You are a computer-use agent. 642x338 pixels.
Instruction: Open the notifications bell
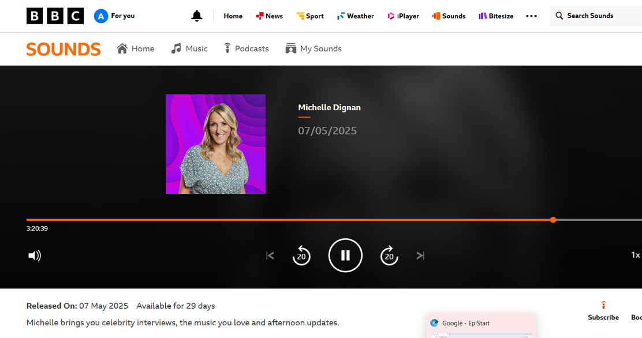(x=197, y=16)
